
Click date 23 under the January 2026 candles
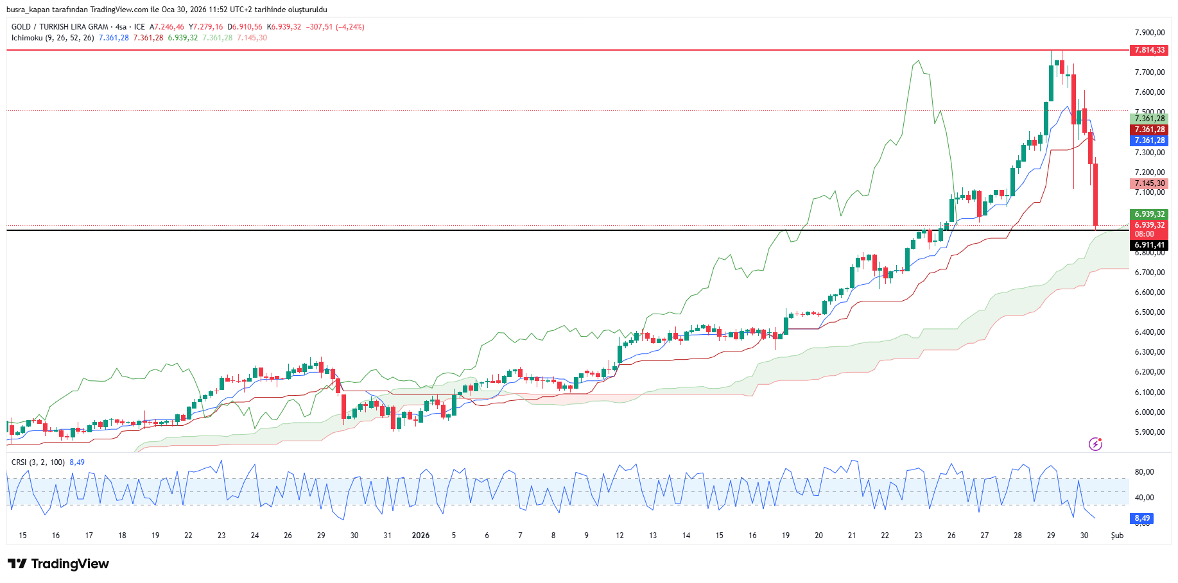[918, 536]
